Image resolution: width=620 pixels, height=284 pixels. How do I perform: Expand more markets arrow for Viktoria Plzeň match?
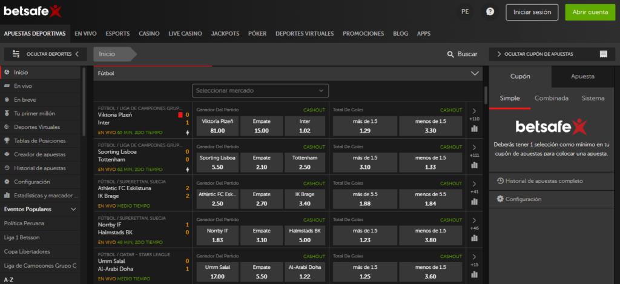[475, 111]
